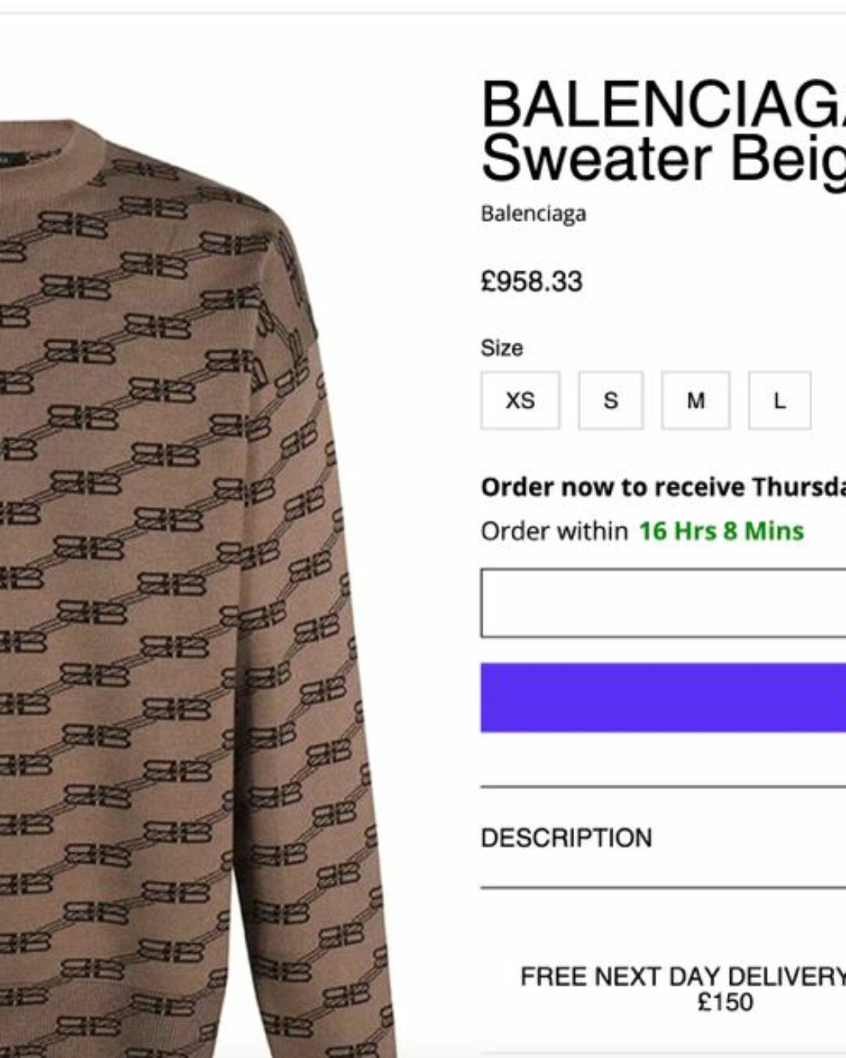Click the free next day delivery notice

tap(683, 989)
